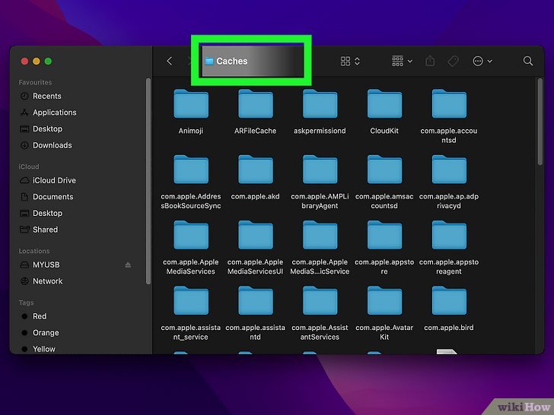The height and width of the screenshot is (415, 554).
Task: Select the askpermissiond folder
Action: (x=320, y=112)
